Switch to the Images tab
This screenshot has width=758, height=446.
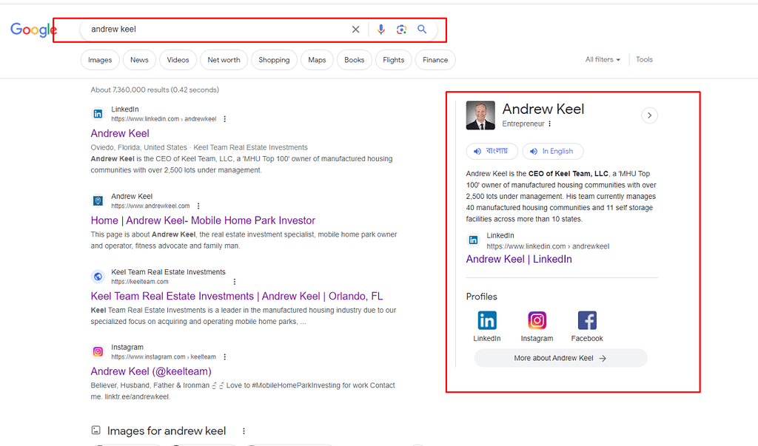coord(100,60)
